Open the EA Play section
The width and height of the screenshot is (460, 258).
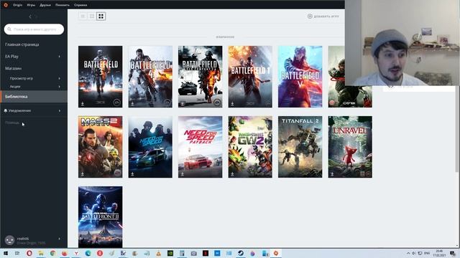11,57
